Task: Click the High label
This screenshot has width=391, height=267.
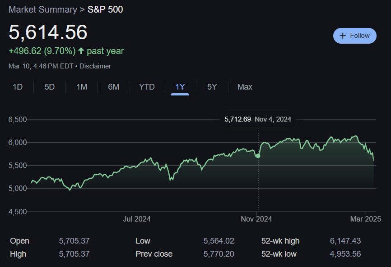Action: tap(18, 254)
